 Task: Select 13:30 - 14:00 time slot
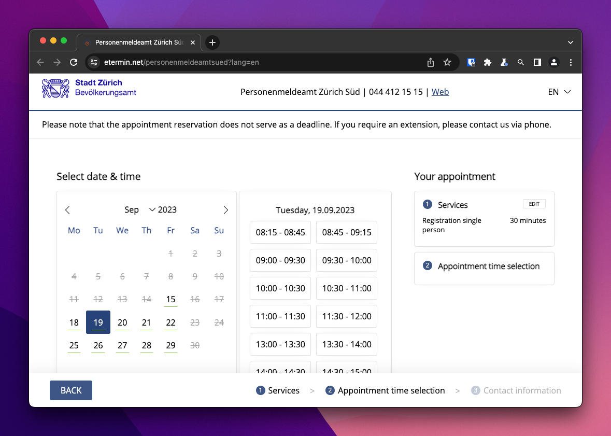[347, 344]
